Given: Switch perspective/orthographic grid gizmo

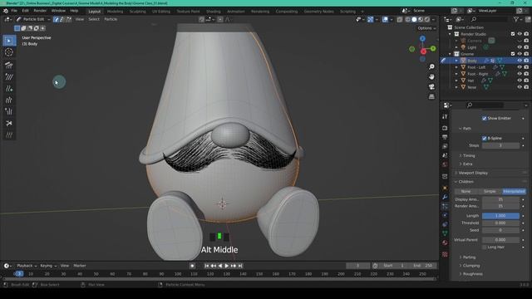Looking at the screenshot, I should tap(431, 97).
